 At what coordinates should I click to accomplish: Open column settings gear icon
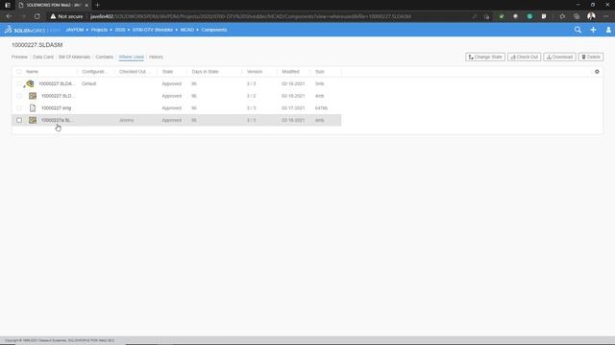[597, 72]
